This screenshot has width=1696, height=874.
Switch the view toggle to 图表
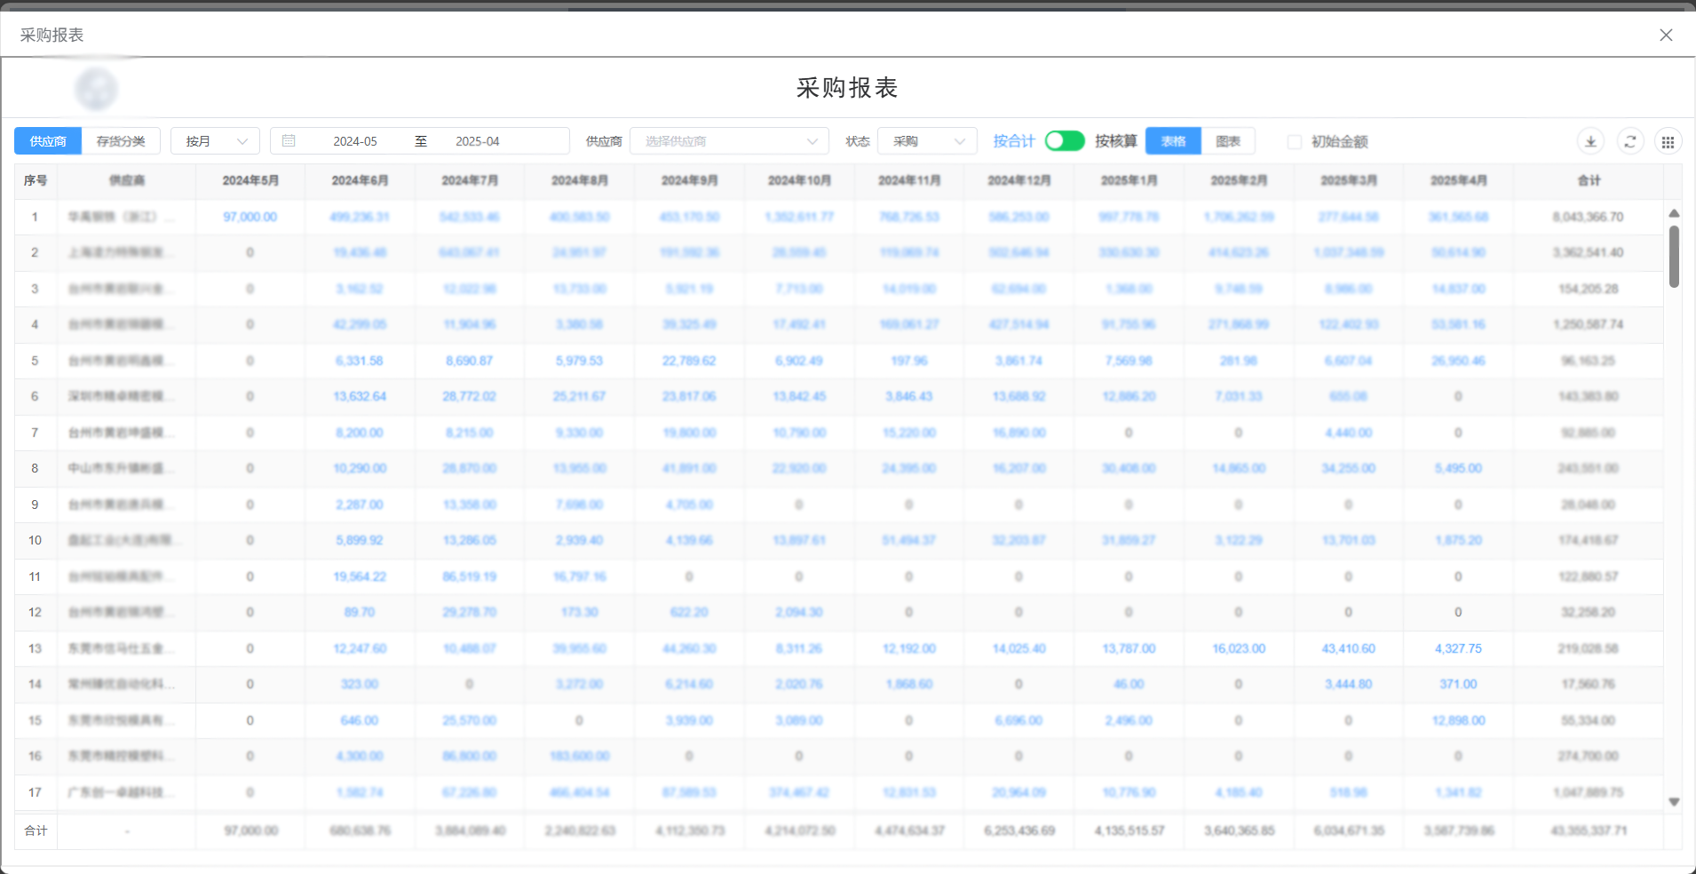(x=1229, y=140)
